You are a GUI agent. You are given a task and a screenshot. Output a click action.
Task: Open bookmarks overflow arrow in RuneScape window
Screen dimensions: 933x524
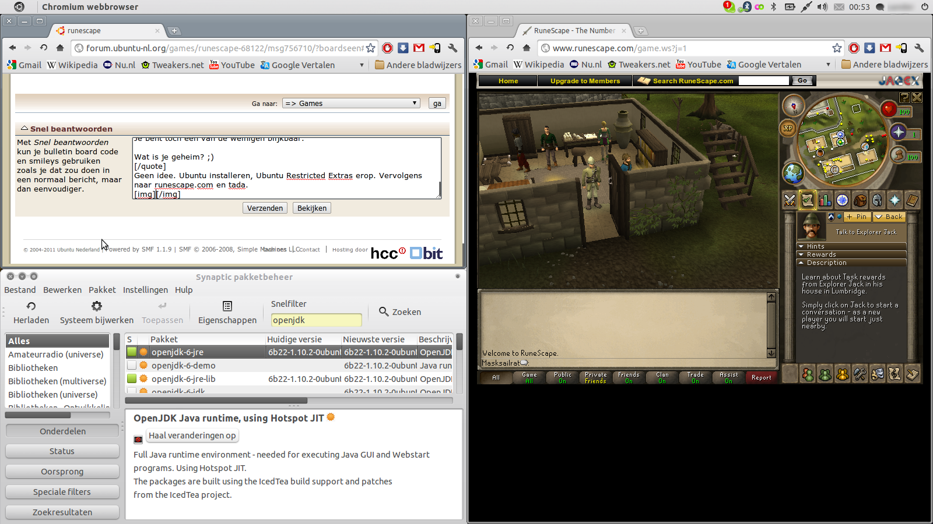pos(828,65)
